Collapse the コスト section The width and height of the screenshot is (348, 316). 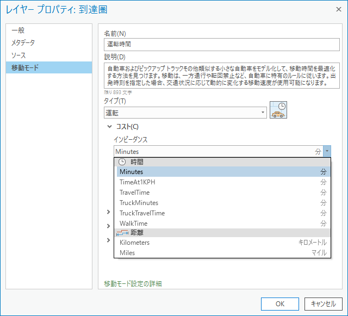point(110,127)
